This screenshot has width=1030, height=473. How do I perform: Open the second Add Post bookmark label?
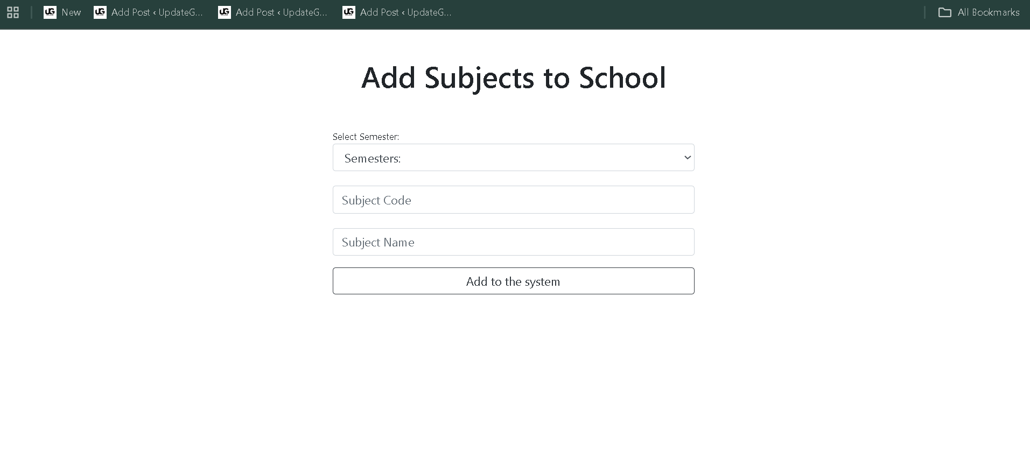281,12
